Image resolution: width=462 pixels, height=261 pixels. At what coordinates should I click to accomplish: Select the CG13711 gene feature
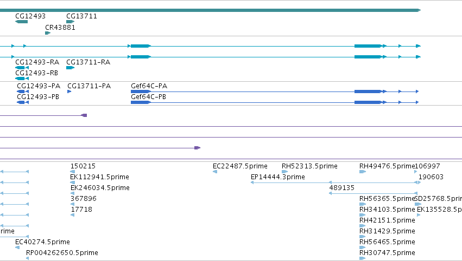pos(71,22)
